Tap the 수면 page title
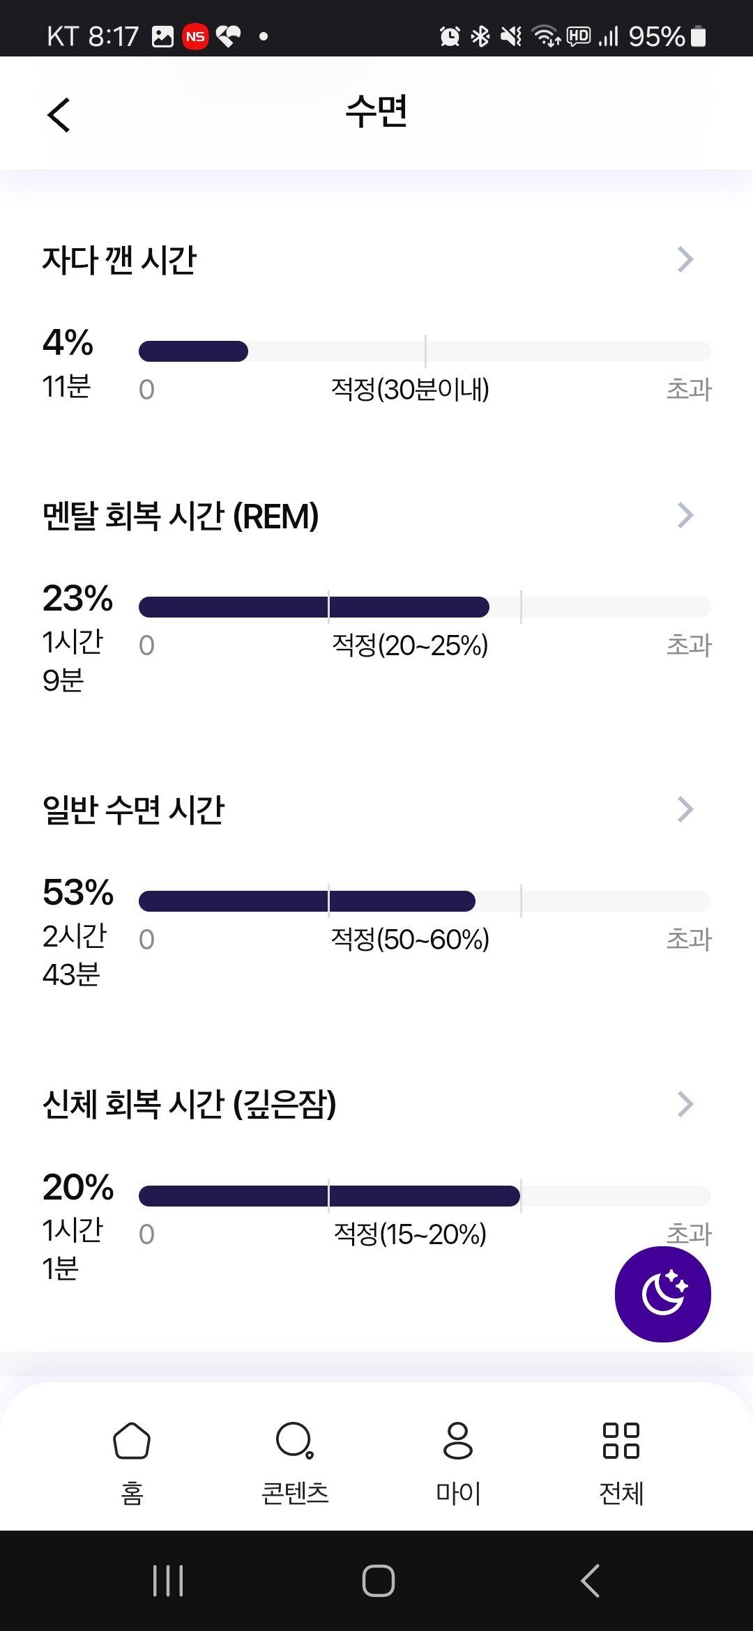The width and height of the screenshot is (753, 1631). tap(376, 112)
